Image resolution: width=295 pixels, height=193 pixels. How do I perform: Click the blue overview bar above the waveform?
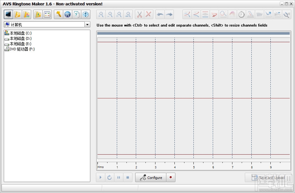click(193, 33)
